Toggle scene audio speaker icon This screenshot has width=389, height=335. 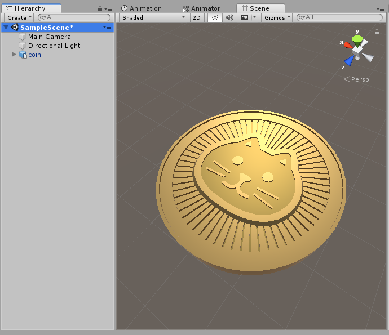point(229,17)
